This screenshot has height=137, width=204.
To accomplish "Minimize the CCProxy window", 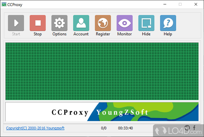I will (x=165, y=4).
